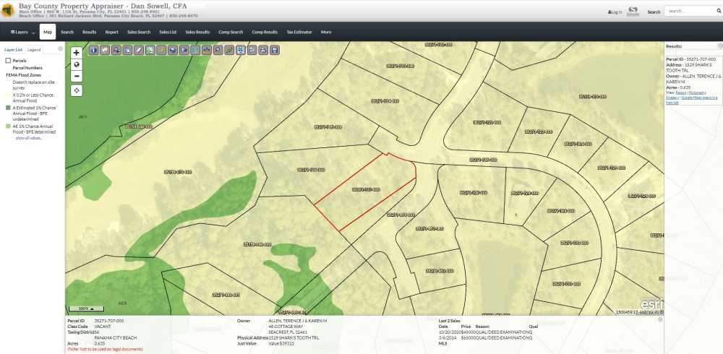Click the AE 1% Chance flood zone swatch
This screenshot has height=354, width=723.
[x=9, y=126]
